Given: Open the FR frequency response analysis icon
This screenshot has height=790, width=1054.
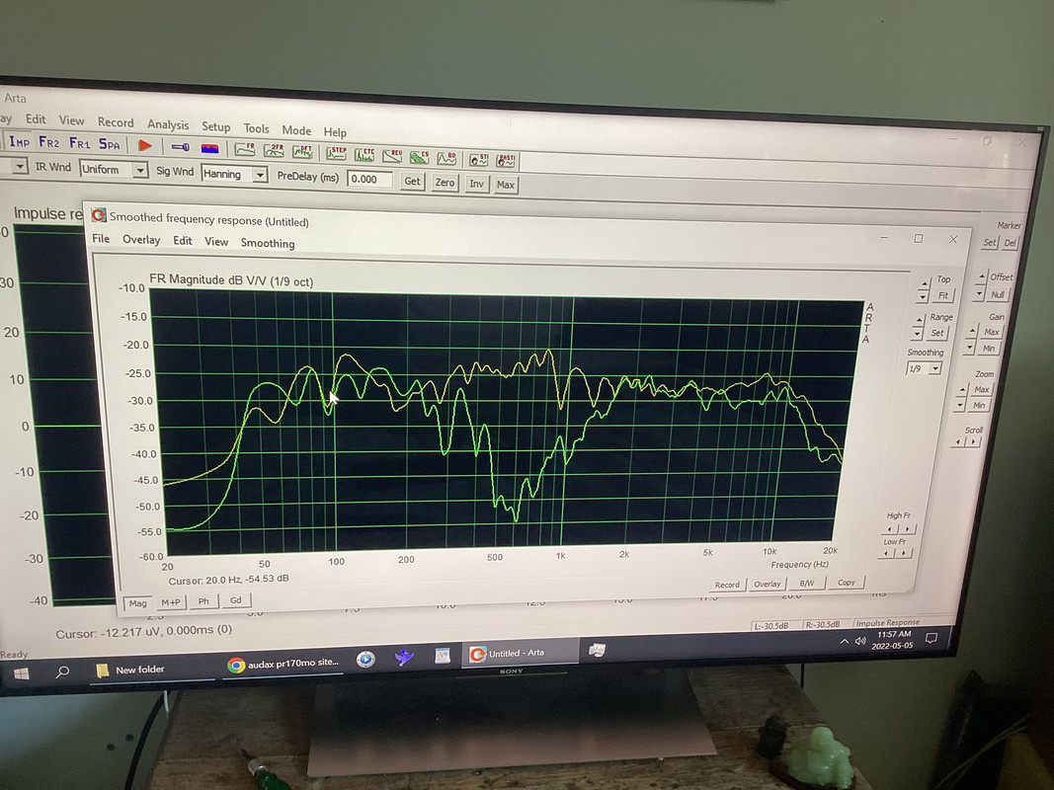Looking at the screenshot, I should pos(245,149).
